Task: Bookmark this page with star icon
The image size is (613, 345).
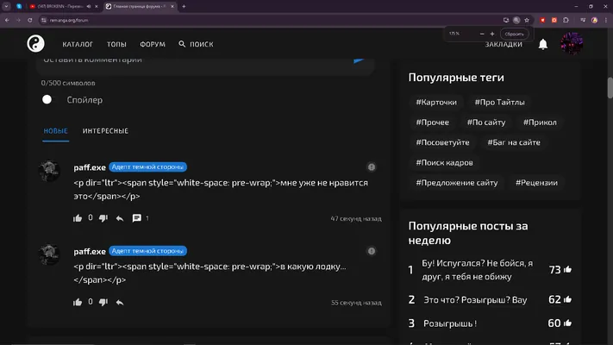Action: click(x=527, y=20)
